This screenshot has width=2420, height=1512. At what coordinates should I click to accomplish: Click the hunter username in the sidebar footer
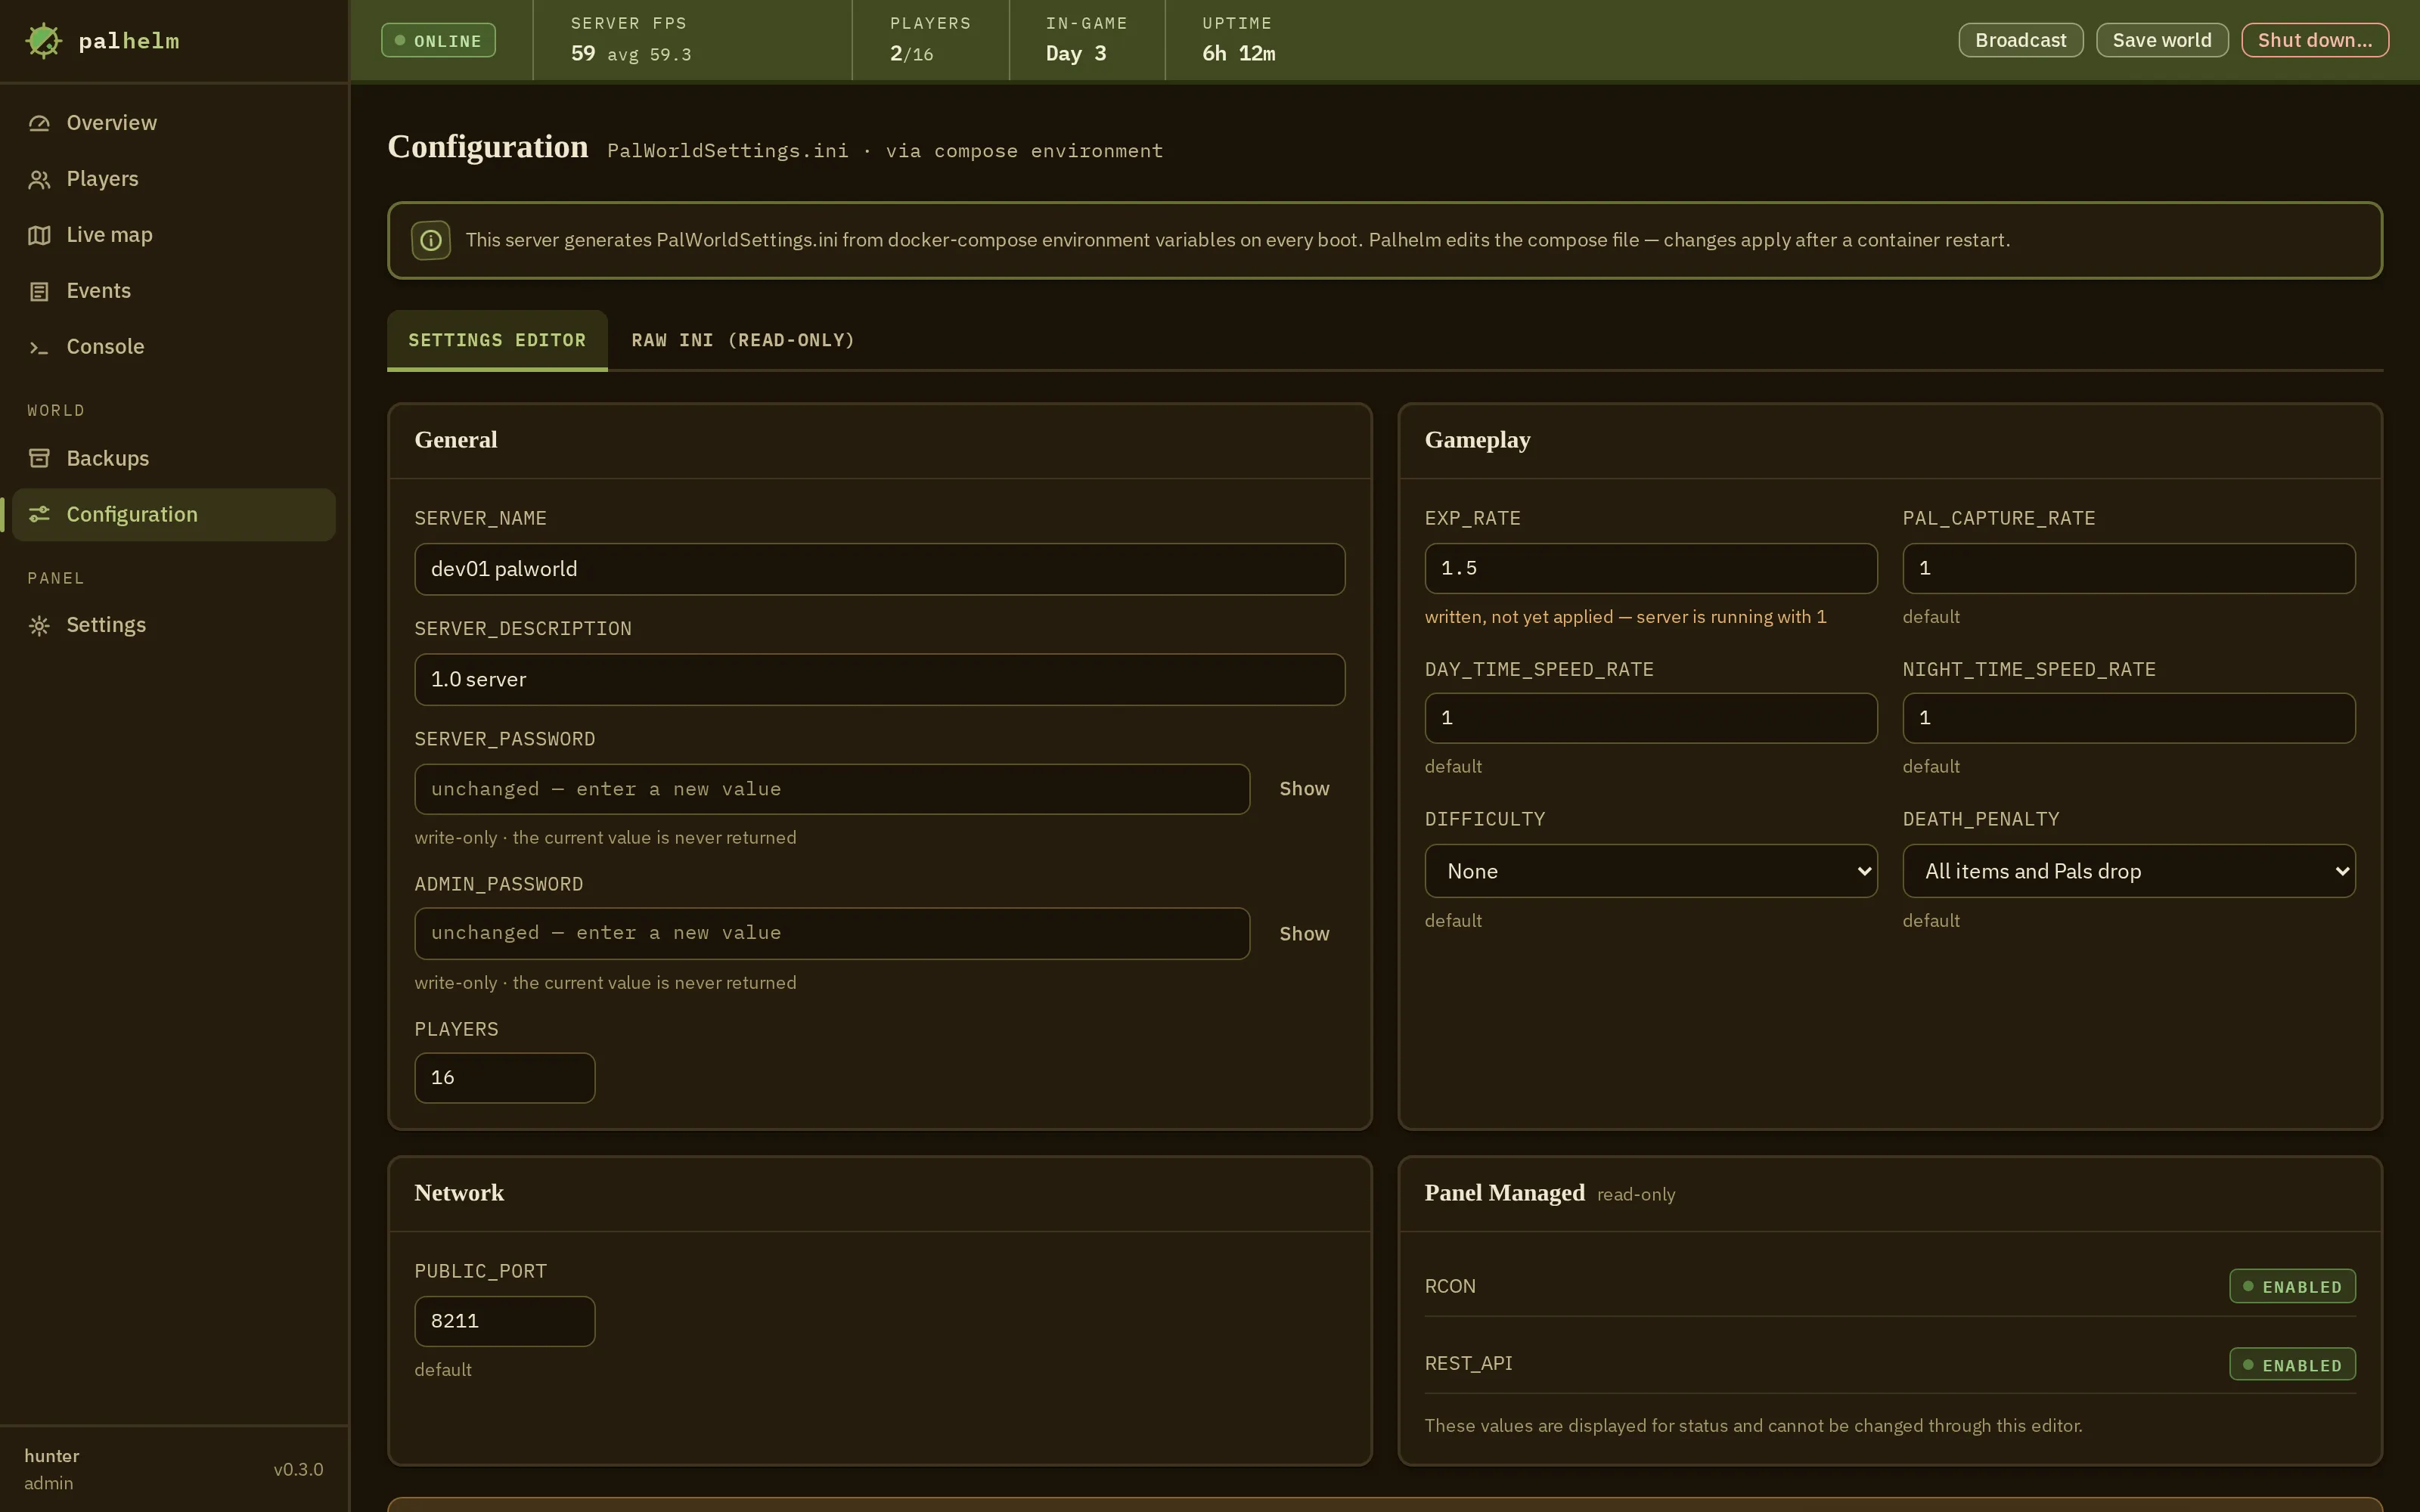click(52, 1456)
